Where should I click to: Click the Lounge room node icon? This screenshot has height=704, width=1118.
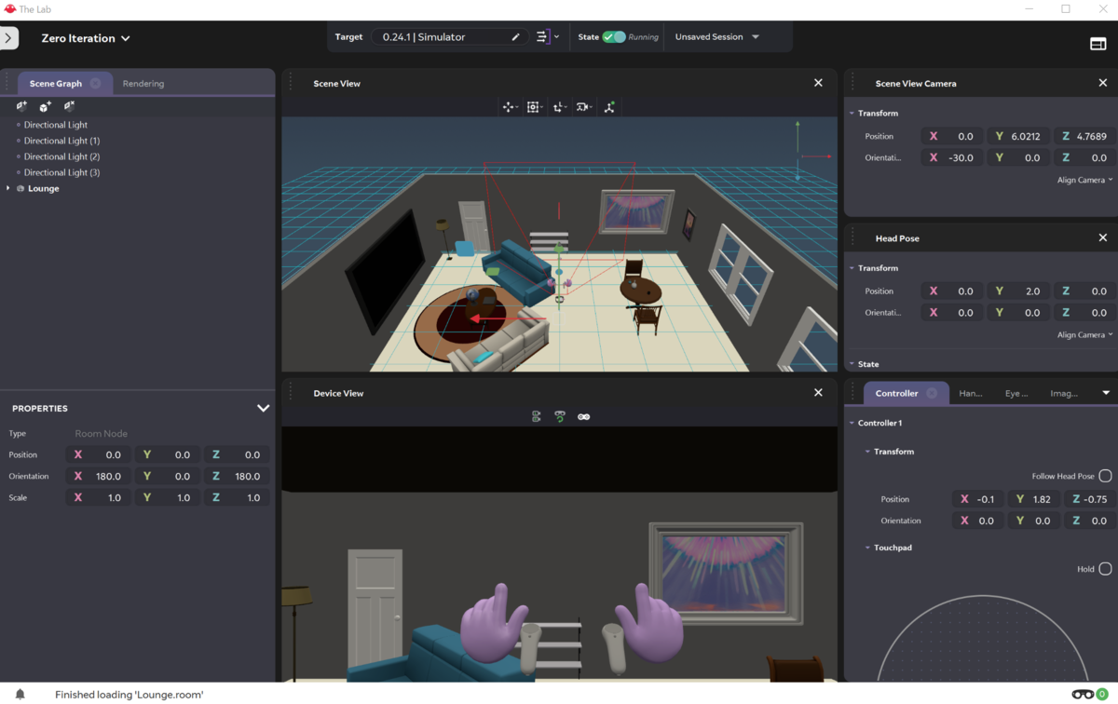point(20,188)
